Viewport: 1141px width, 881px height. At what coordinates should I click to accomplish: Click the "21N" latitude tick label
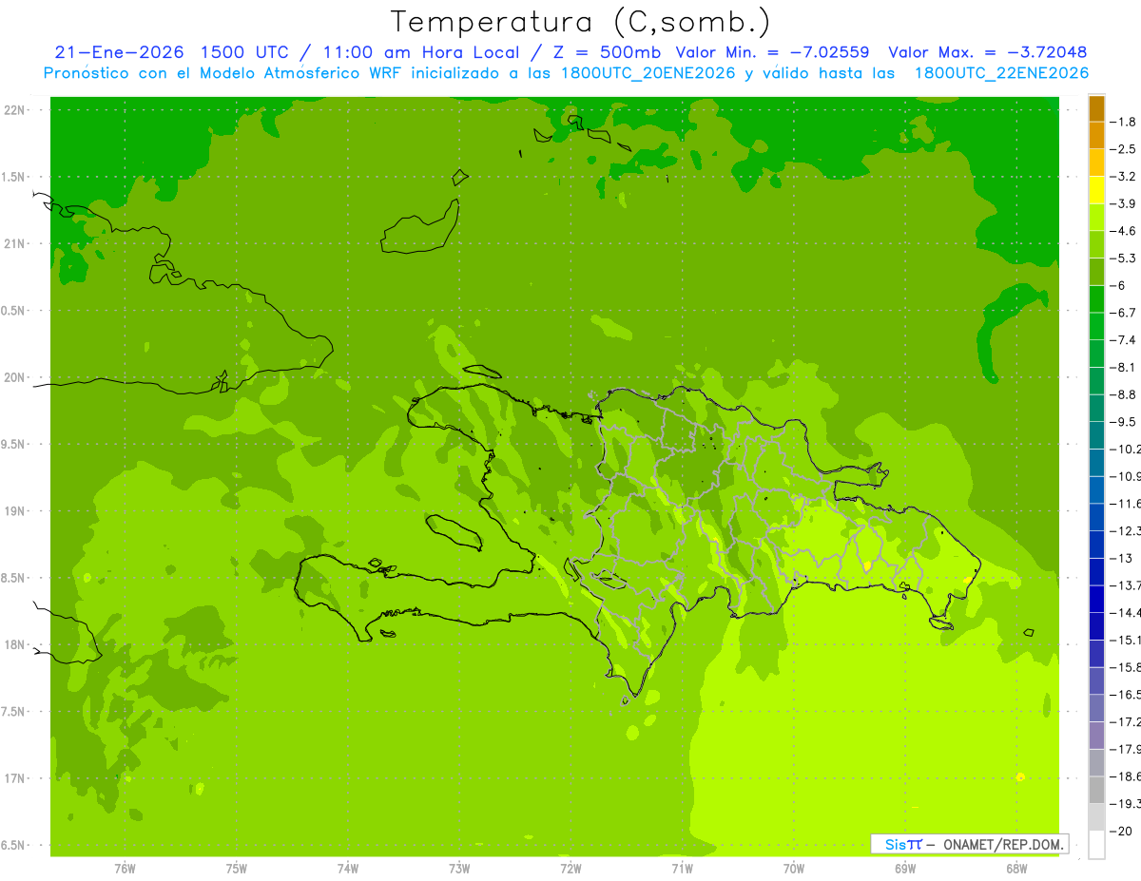pyautogui.click(x=13, y=243)
